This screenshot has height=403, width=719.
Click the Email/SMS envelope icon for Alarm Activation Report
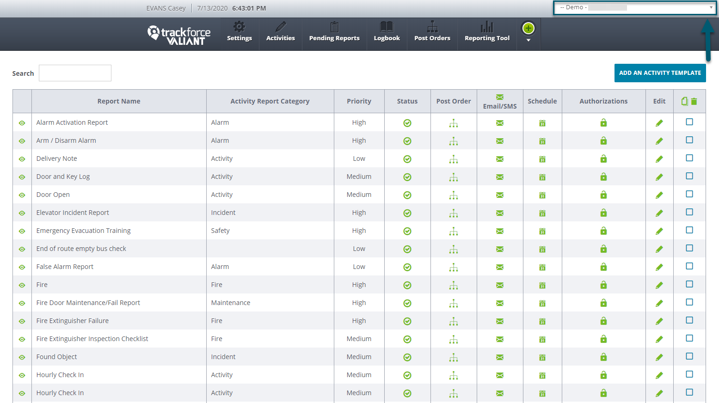click(x=500, y=122)
